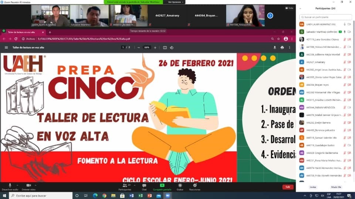Select Salvador Martinez video thumbnail
This screenshot has height=199, width=355.
(x=89, y=16)
